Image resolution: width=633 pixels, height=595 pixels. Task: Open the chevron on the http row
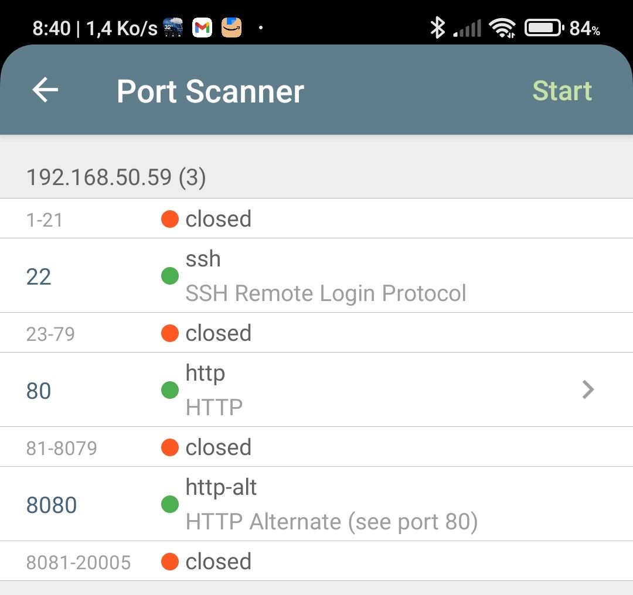(588, 389)
